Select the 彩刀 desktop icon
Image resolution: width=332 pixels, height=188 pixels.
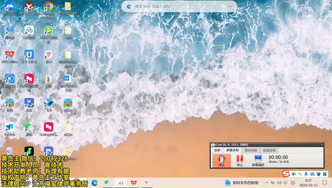48,57
